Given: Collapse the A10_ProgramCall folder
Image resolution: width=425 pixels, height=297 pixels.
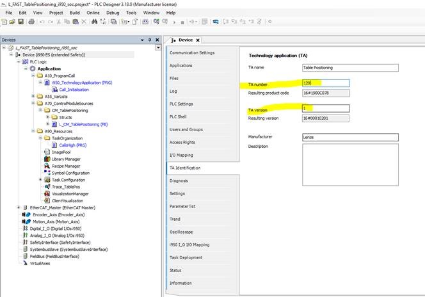Looking at the screenshot, I should point(33,76).
